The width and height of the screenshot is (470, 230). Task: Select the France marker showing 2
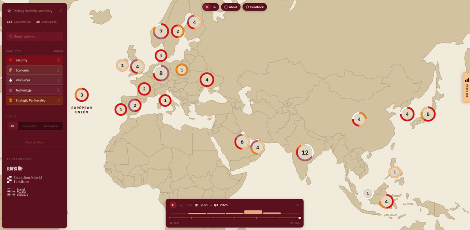[x=144, y=89]
